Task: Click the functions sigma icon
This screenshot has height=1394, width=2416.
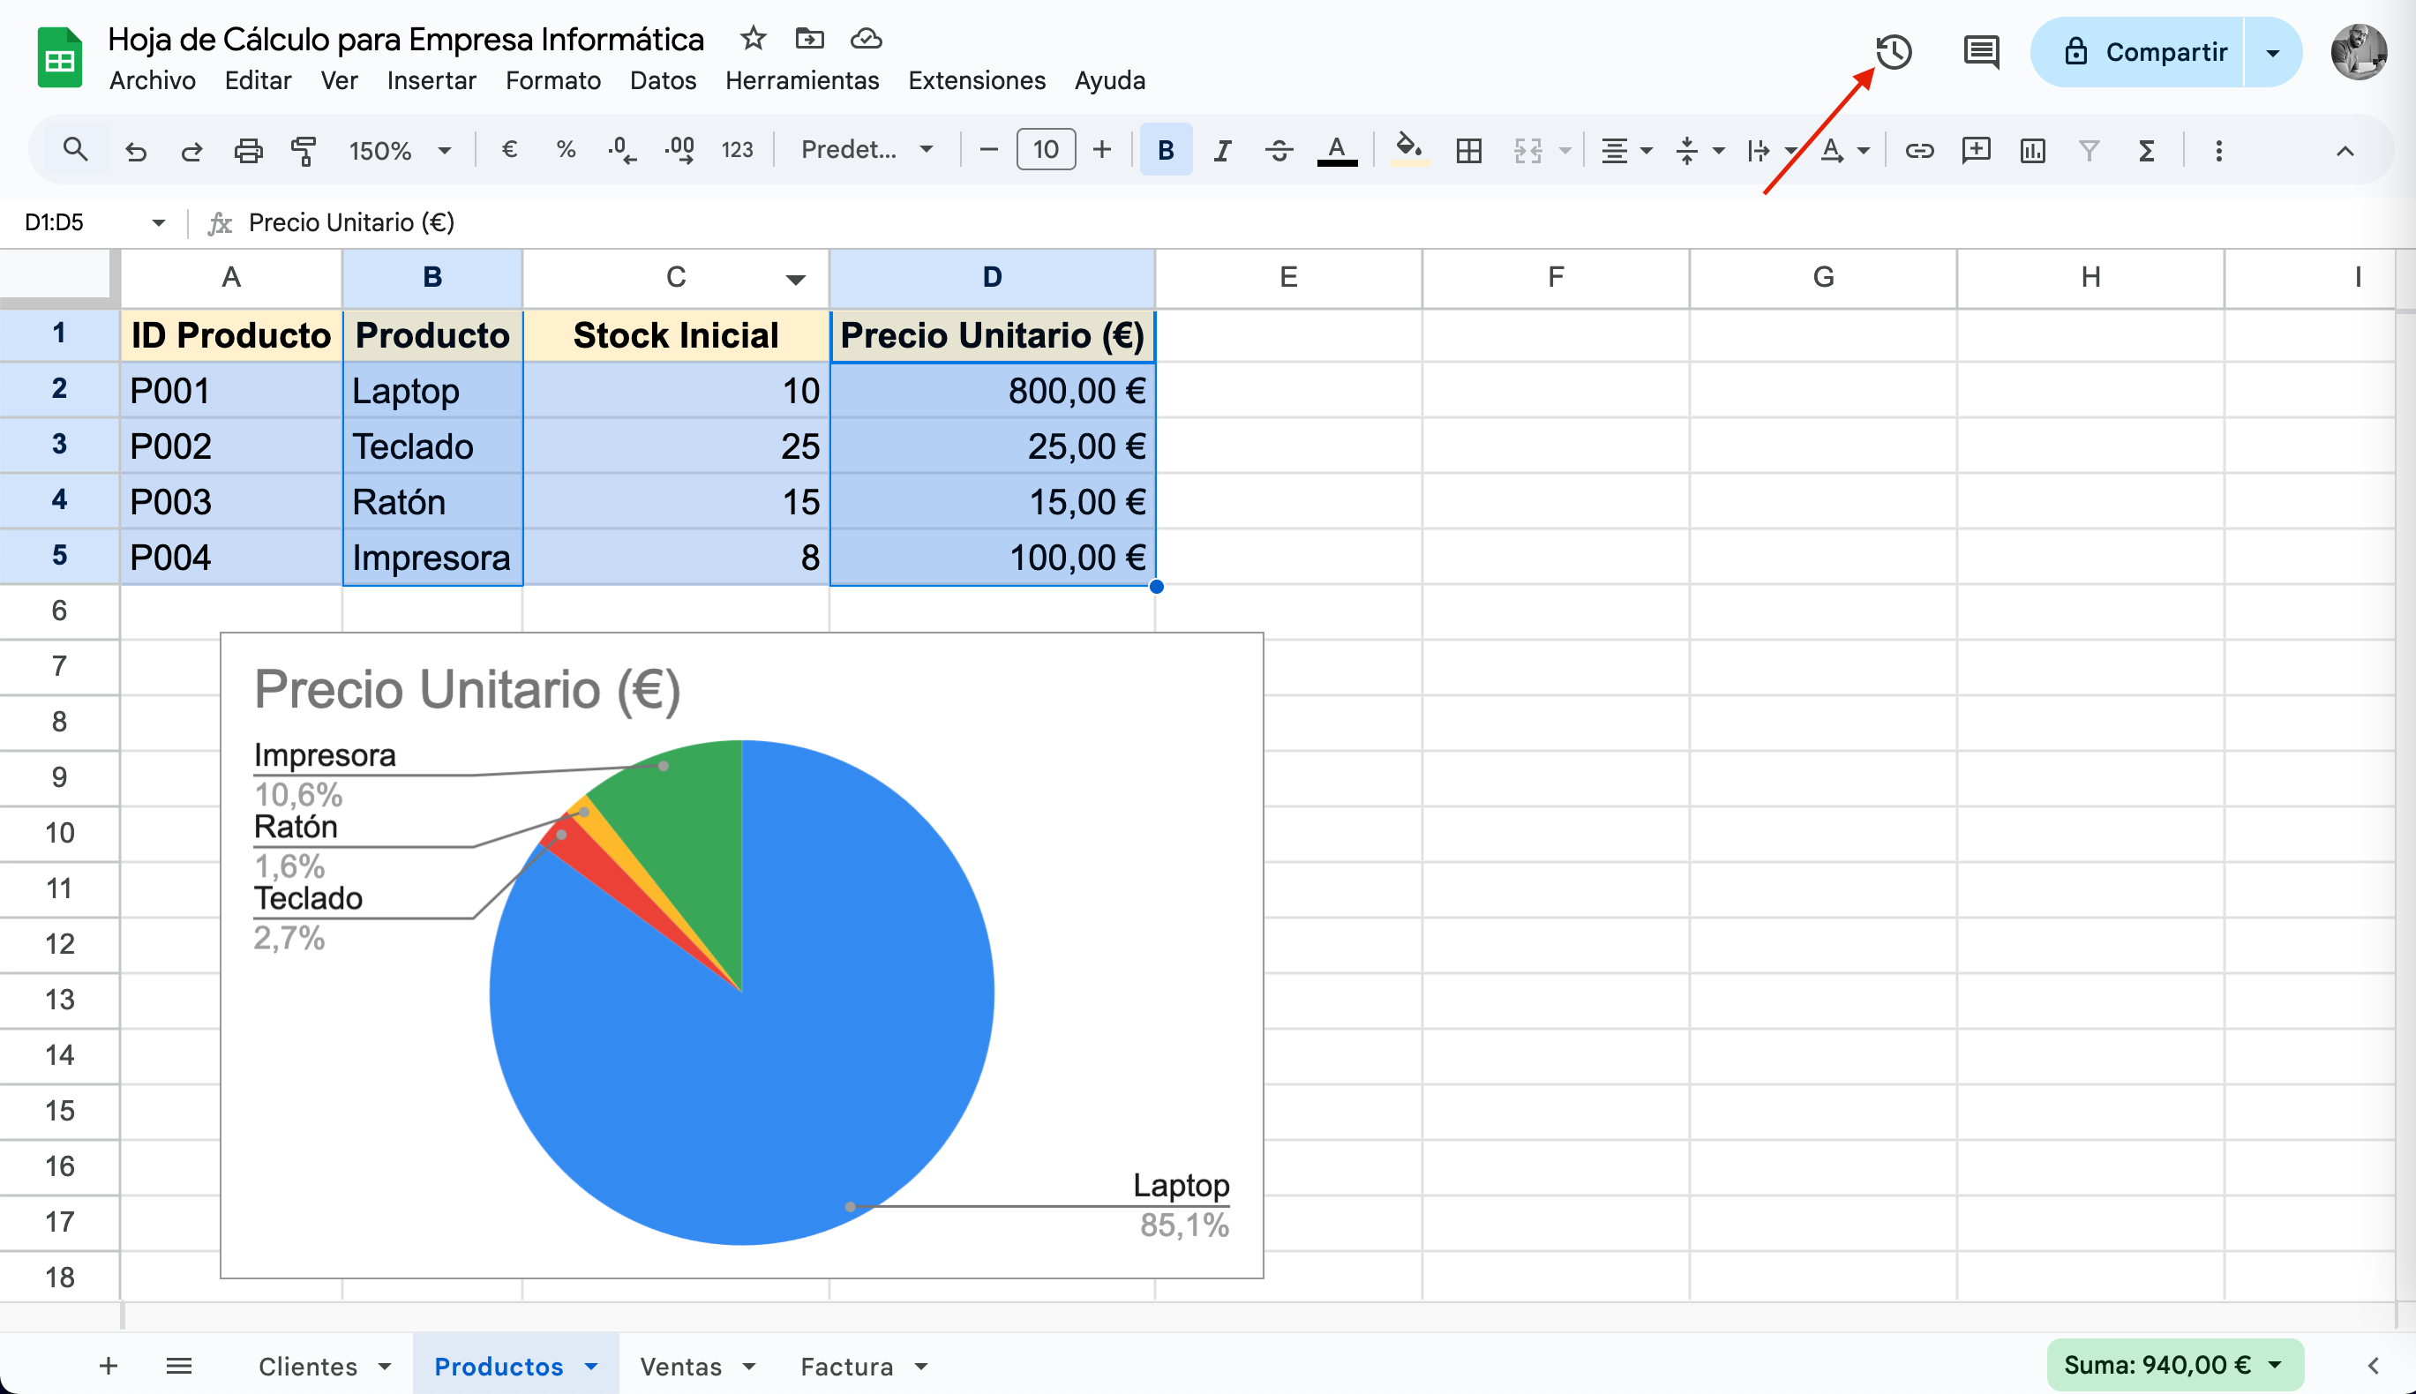Action: tap(2146, 150)
